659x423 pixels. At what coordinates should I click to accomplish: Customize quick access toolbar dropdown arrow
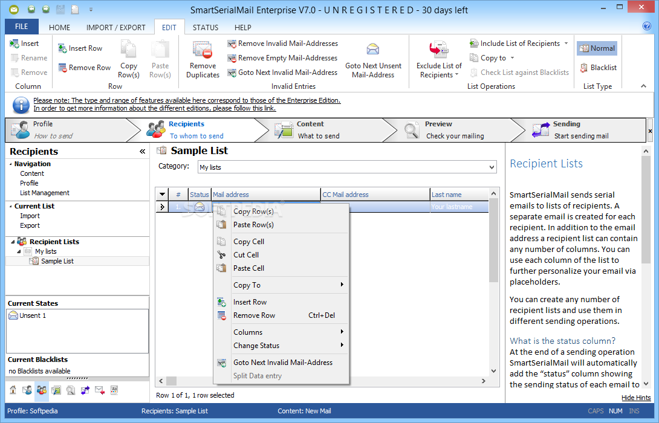pyautogui.click(x=91, y=9)
